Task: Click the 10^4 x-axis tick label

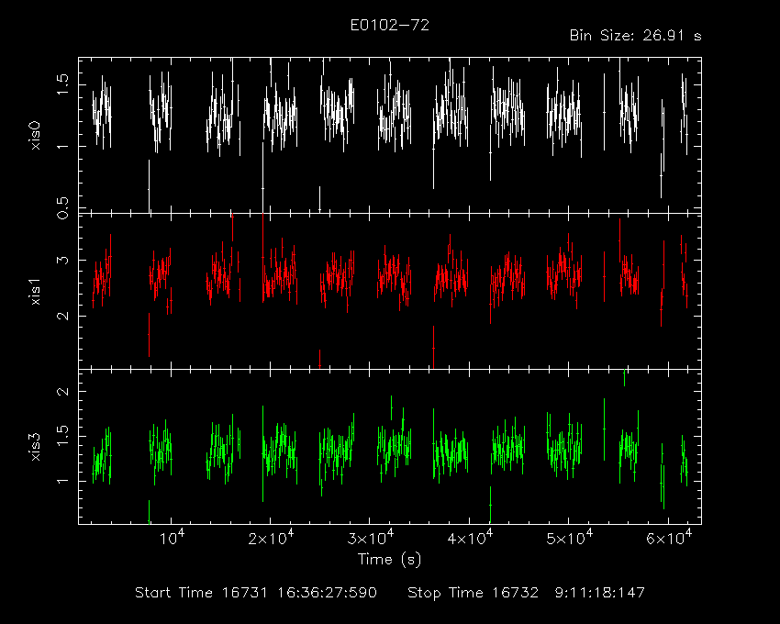Action: click(x=173, y=538)
